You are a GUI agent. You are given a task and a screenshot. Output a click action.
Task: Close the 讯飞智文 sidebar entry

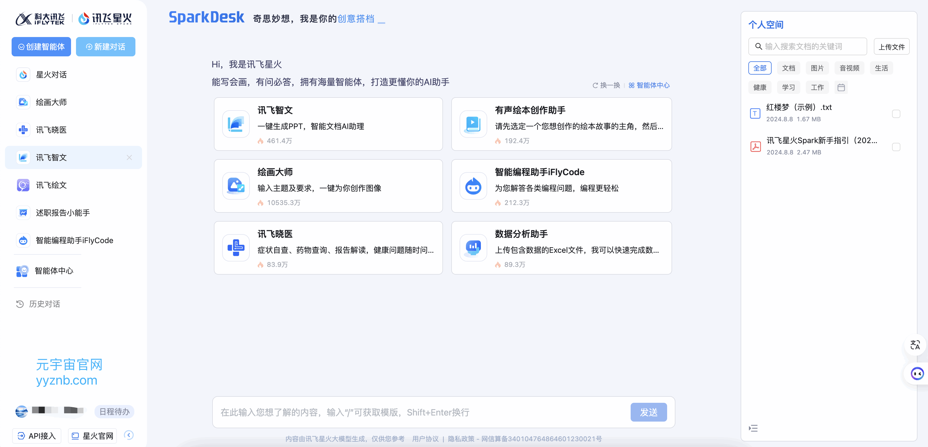[x=129, y=157]
